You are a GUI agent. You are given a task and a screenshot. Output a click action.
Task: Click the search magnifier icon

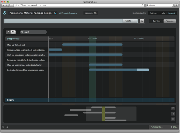pos(22,32)
